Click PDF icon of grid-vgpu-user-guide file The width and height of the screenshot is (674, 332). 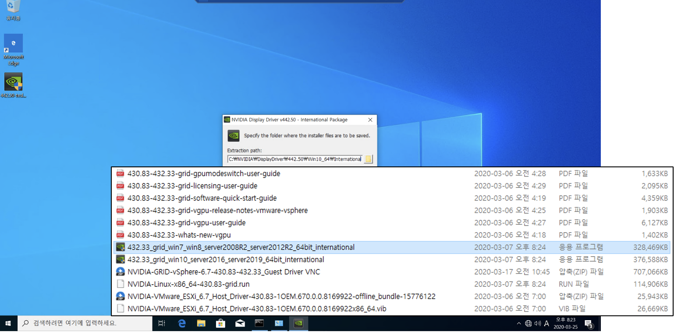(120, 223)
